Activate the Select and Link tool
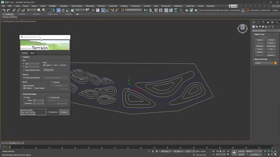 point(14,10)
